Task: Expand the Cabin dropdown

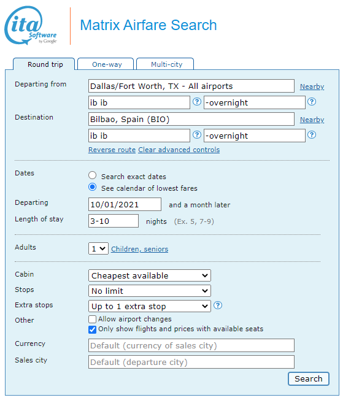Action: coord(150,275)
